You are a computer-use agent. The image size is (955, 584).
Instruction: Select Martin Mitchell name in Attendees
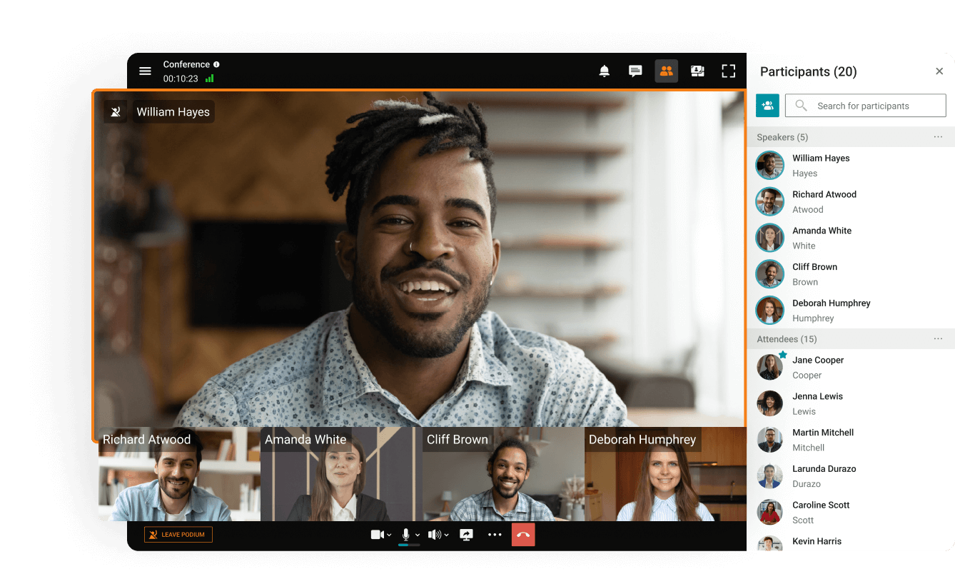tap(823, 433)
